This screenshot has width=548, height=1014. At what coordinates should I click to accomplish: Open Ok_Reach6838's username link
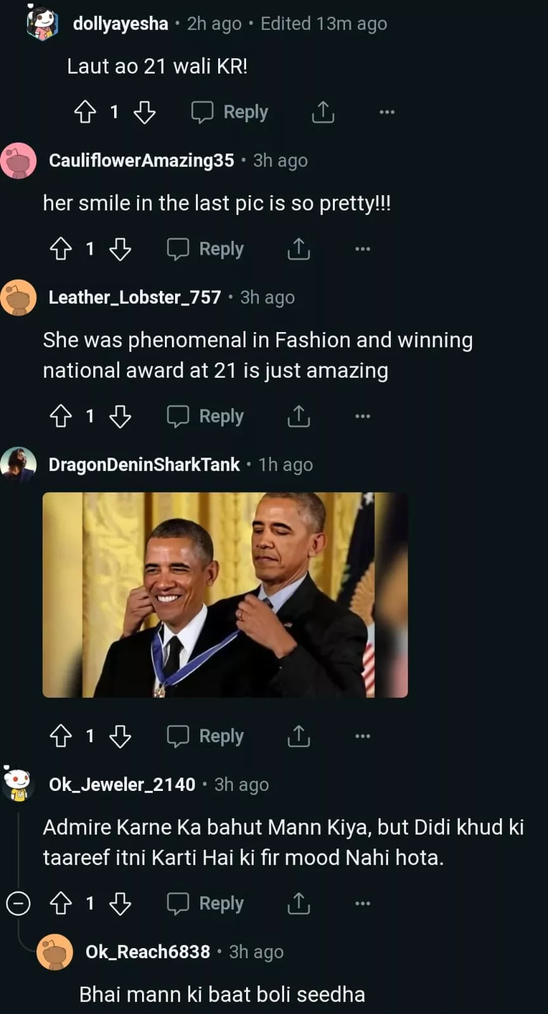click(x=148, y=952)
